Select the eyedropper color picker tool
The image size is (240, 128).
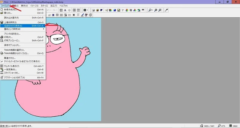[x=166, y=10]
